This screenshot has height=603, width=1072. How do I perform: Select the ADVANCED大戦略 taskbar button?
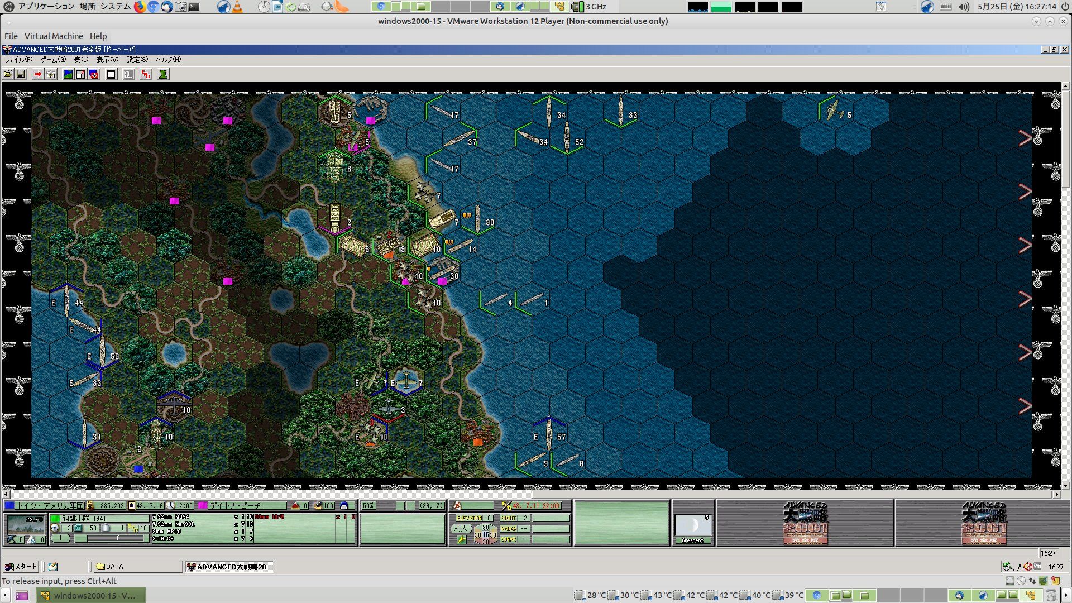[x=229, y=567]
